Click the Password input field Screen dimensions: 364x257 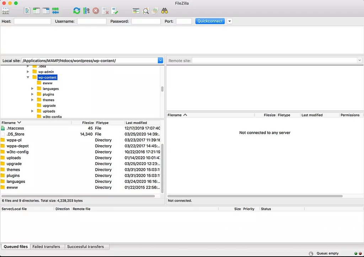click(x=146, y=21)
